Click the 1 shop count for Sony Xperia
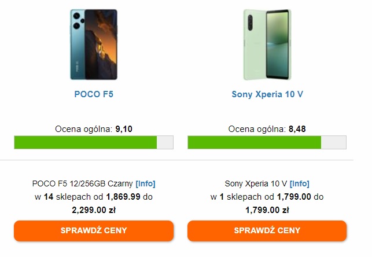The image size is (372, 257). [x=220, y=197]
